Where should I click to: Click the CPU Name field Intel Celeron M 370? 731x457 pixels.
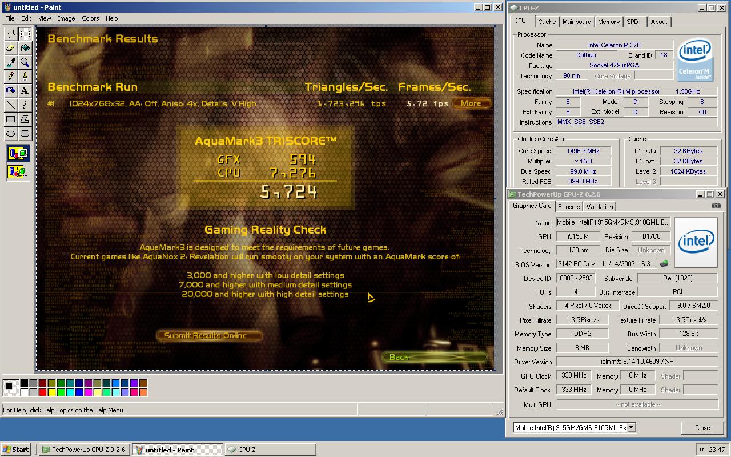pyautogui.click(x=614, y=45)
